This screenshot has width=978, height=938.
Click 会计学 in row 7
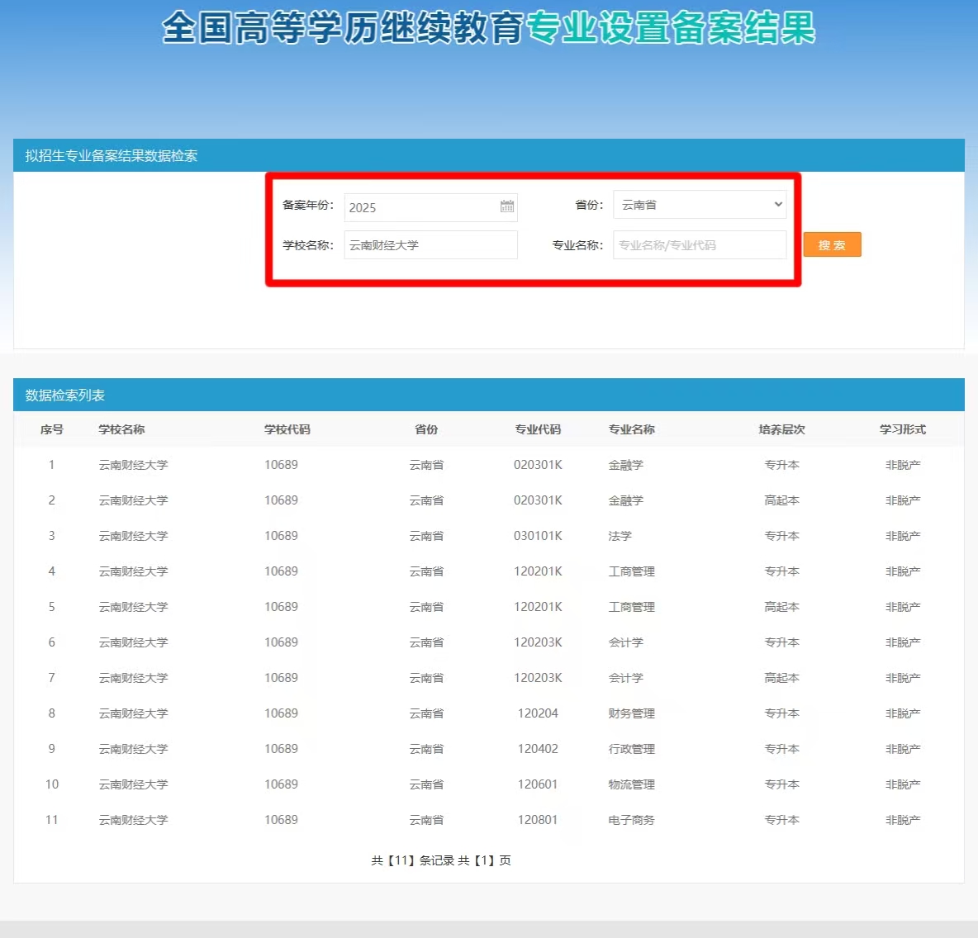pyautogui.click(x=625, y=679)
